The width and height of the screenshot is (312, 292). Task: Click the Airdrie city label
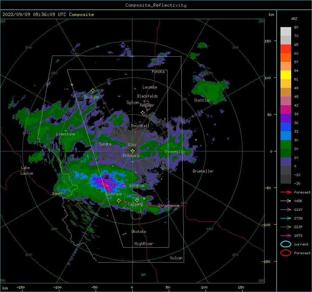[x=137, y=185]
